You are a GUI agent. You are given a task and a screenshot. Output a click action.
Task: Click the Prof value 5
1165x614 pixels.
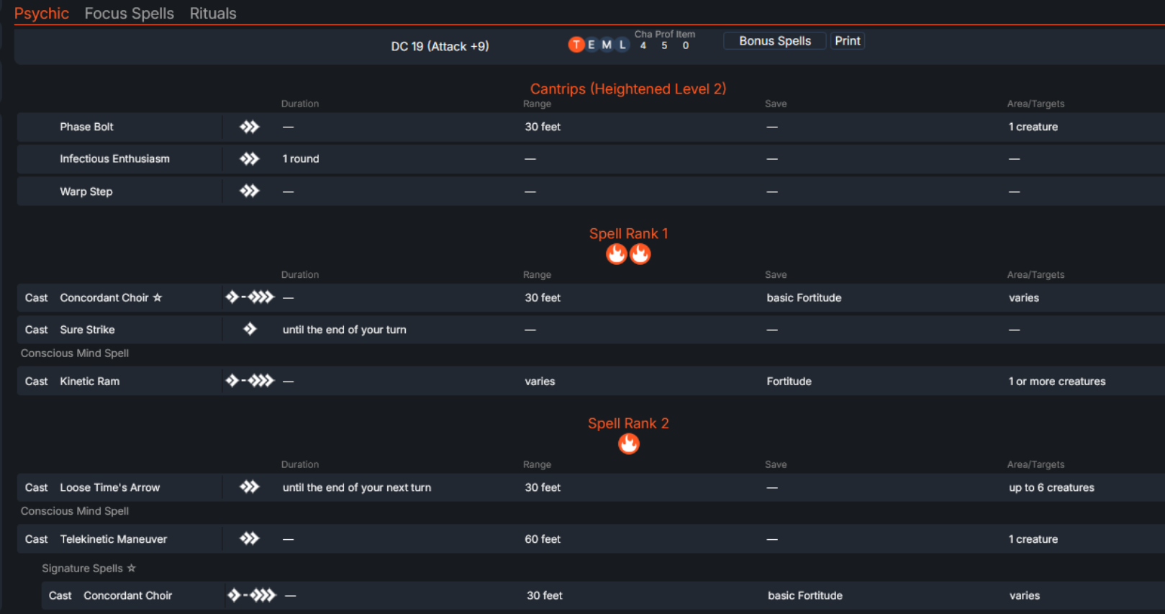click(664, 45)
